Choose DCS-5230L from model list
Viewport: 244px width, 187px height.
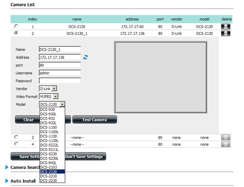(x=52, y=158)
